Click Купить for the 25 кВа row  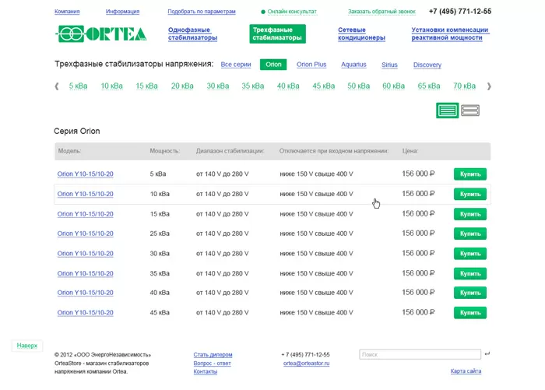pyautogui.click(x=470, y=234)
